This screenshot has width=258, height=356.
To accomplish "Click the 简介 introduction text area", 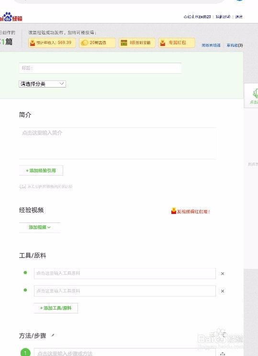I will tap(117, 143).
